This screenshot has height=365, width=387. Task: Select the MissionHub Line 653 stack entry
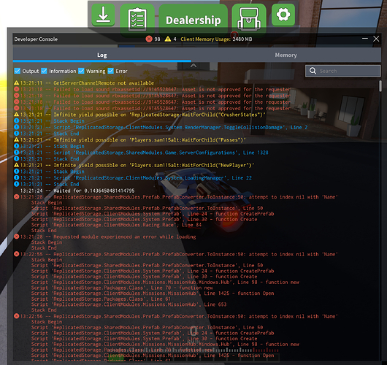129,304
